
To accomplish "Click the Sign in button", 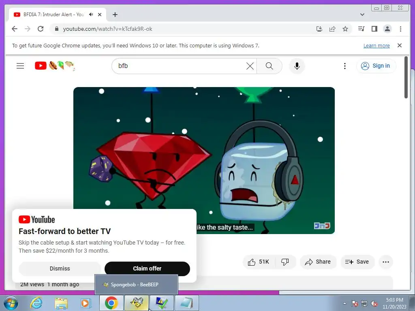I will (x=376, y=66).
